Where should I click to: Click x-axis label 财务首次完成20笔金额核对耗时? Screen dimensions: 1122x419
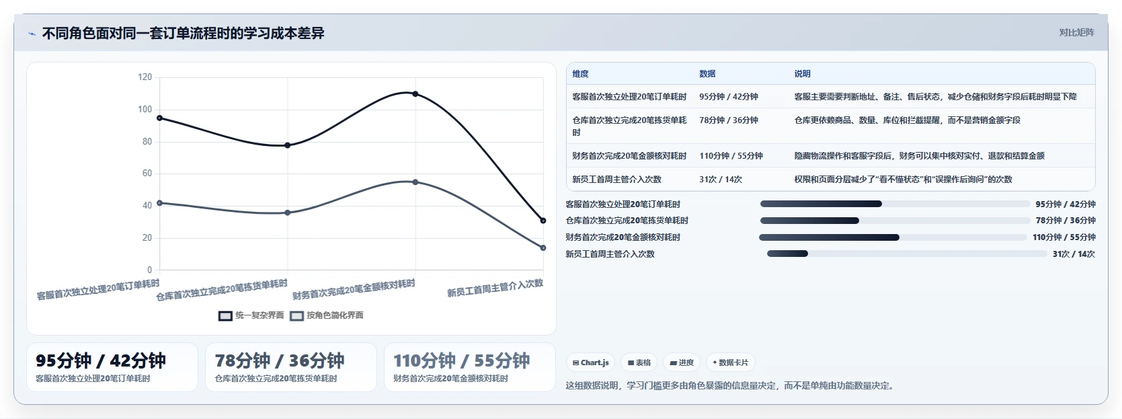pos(354,290)
